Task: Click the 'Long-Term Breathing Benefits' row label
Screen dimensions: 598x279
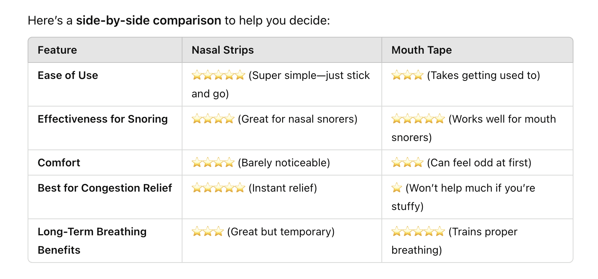Action: [92, 241]
